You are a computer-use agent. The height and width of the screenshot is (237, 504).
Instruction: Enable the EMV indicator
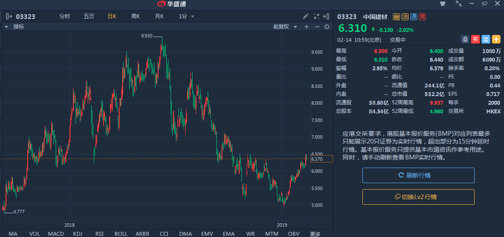coord(207,234)
